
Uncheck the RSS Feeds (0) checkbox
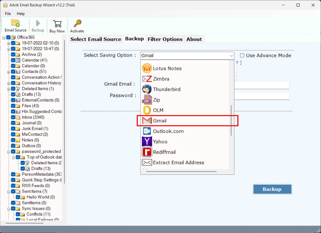(13, 186)
